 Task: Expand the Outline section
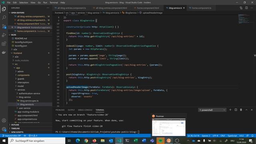tap(15, 125)
